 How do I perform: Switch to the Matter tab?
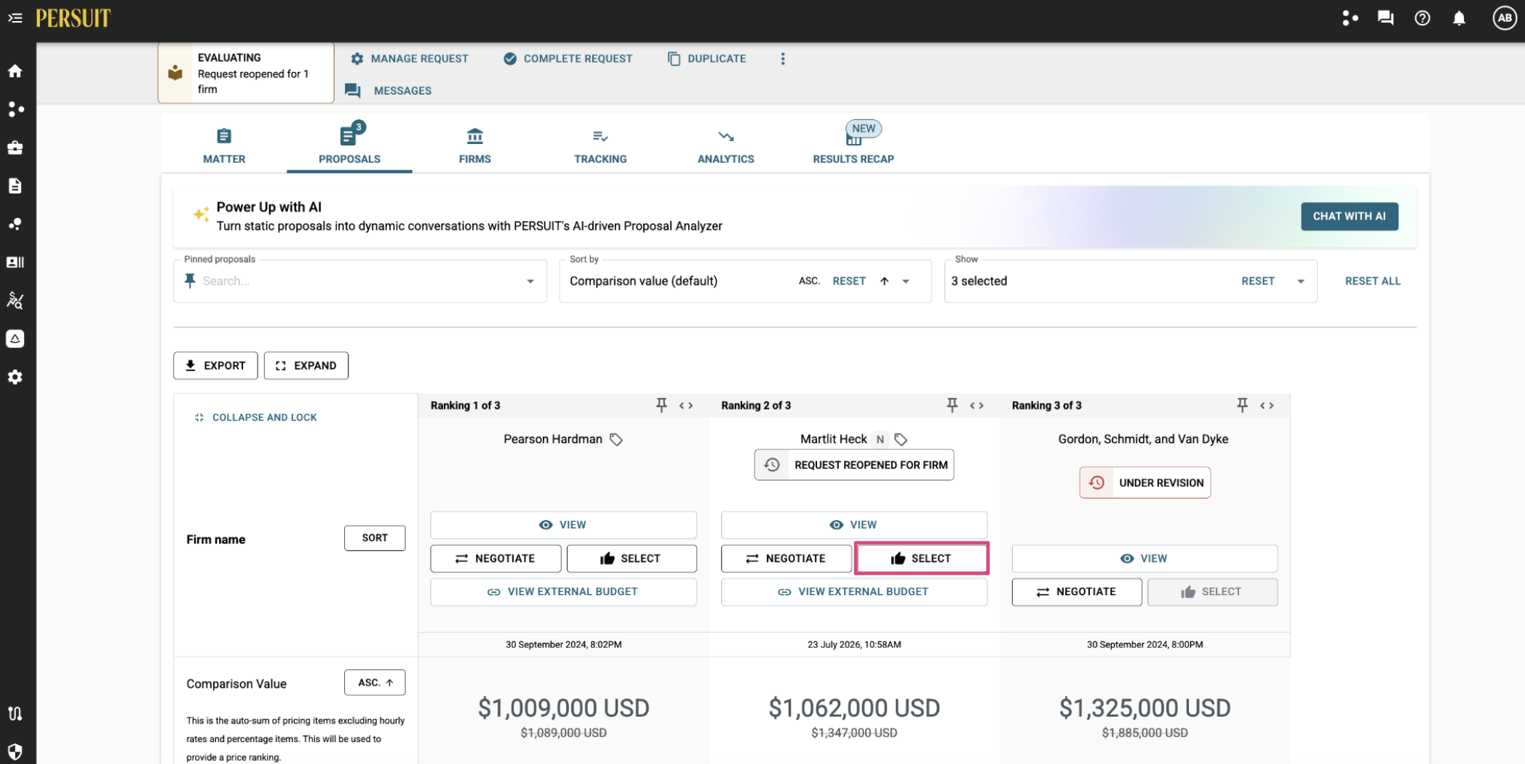coord(224,146)
